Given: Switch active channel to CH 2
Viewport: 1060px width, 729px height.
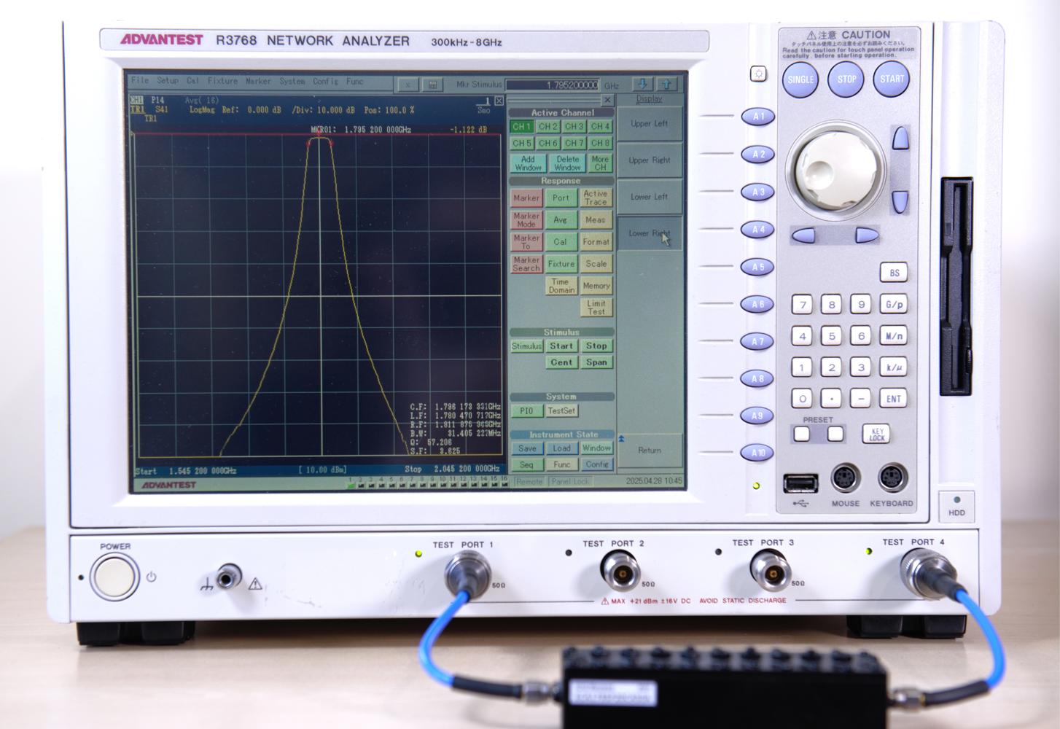Looking at the screenshot, I should pyautogui.click(x=547, y=127).
